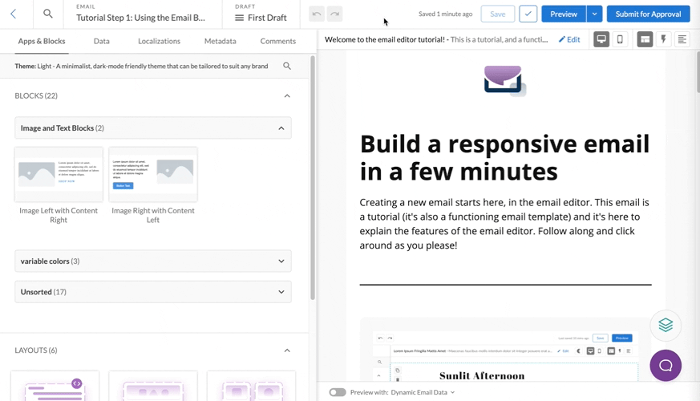Open the First Draft draft menu
700x401 pixels.
[x=261, y=18]
